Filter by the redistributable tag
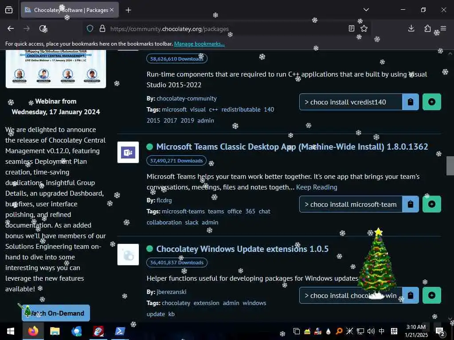Viewport: 454px width, 340px height. coord(241,110)
